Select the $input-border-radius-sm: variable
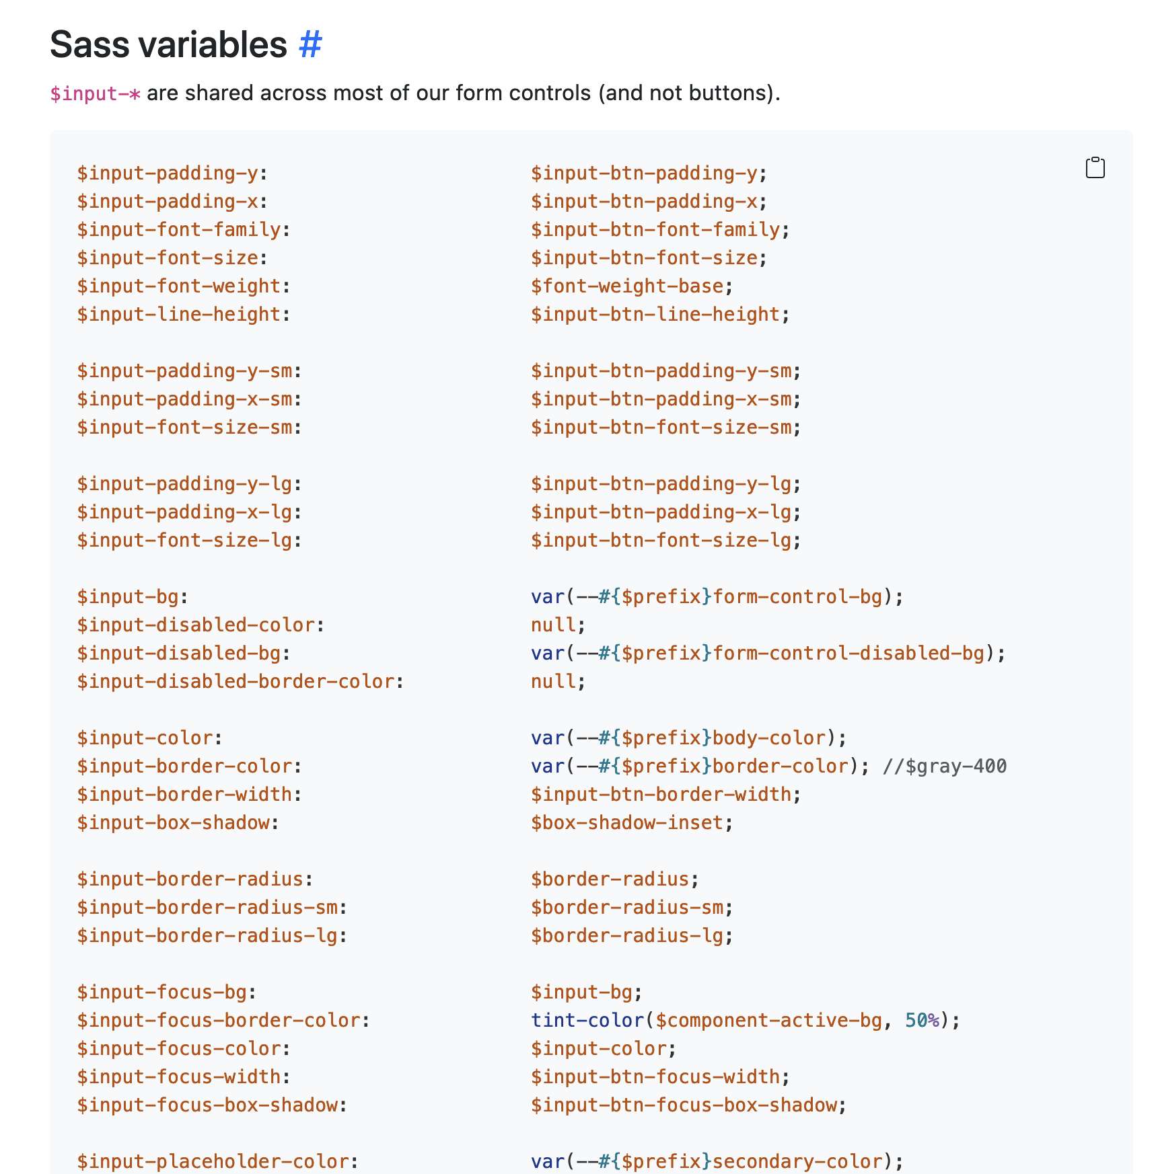Image resolution: width=1156 pixels, height=1174 pixels. [212, 908]
